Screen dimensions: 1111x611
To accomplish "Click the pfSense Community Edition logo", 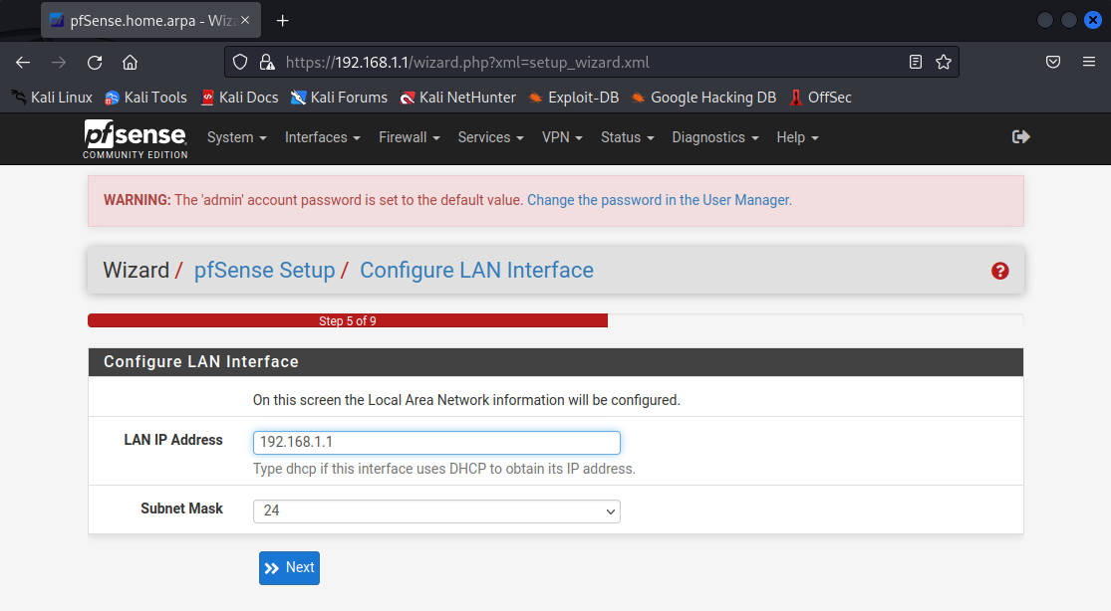I will pyautogui.click(x=135, y=138).
